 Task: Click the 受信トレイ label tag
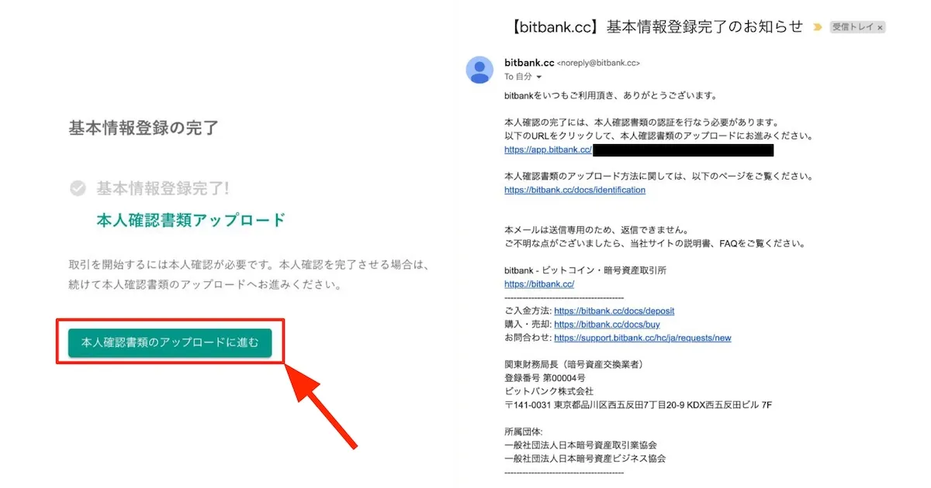(x=855, y=26)
